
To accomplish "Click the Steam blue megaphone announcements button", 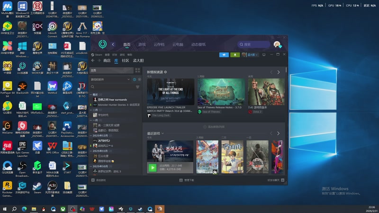I will [x=224, y=55].
